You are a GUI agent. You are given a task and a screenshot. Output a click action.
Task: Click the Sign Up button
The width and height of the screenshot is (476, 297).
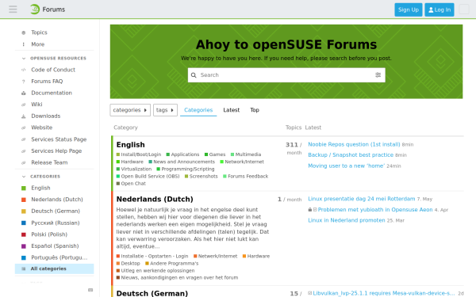coord(408,10)
